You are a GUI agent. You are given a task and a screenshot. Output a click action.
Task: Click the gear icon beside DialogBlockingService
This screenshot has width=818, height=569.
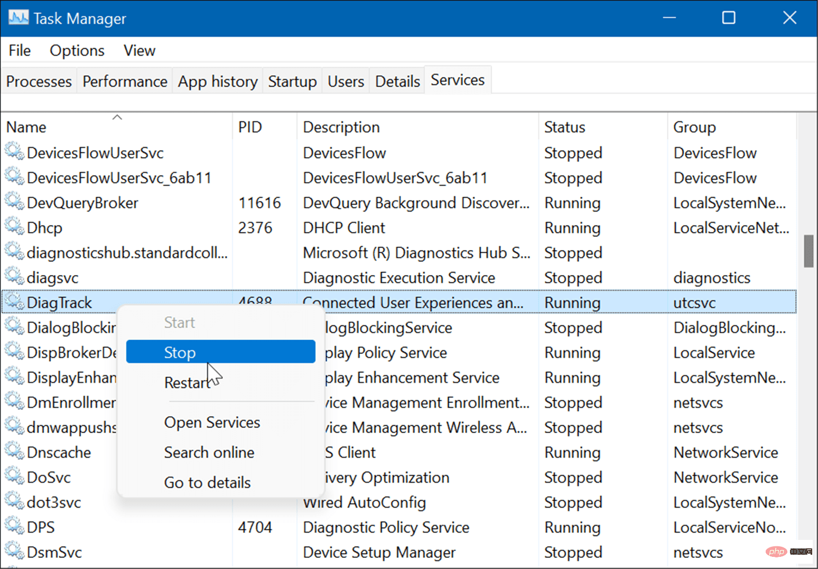point(15,326)
